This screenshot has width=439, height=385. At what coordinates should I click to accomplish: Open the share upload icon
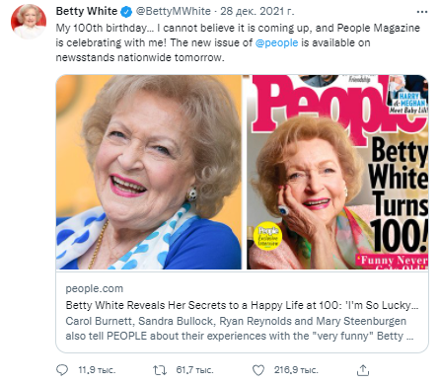363,370
